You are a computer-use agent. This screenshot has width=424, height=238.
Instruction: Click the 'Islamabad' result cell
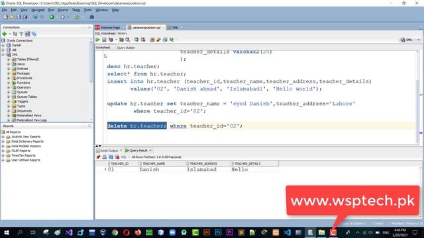(201, 170)
